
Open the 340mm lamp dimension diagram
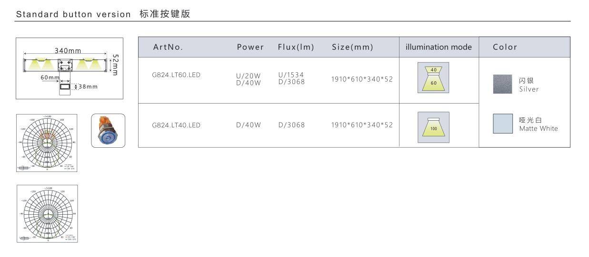coord(70,68)
